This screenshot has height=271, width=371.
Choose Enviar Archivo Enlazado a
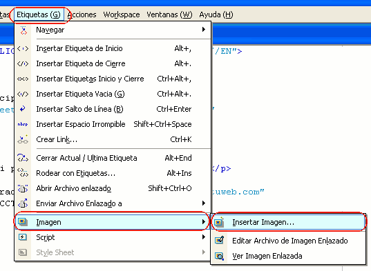[x=113, y=203]
